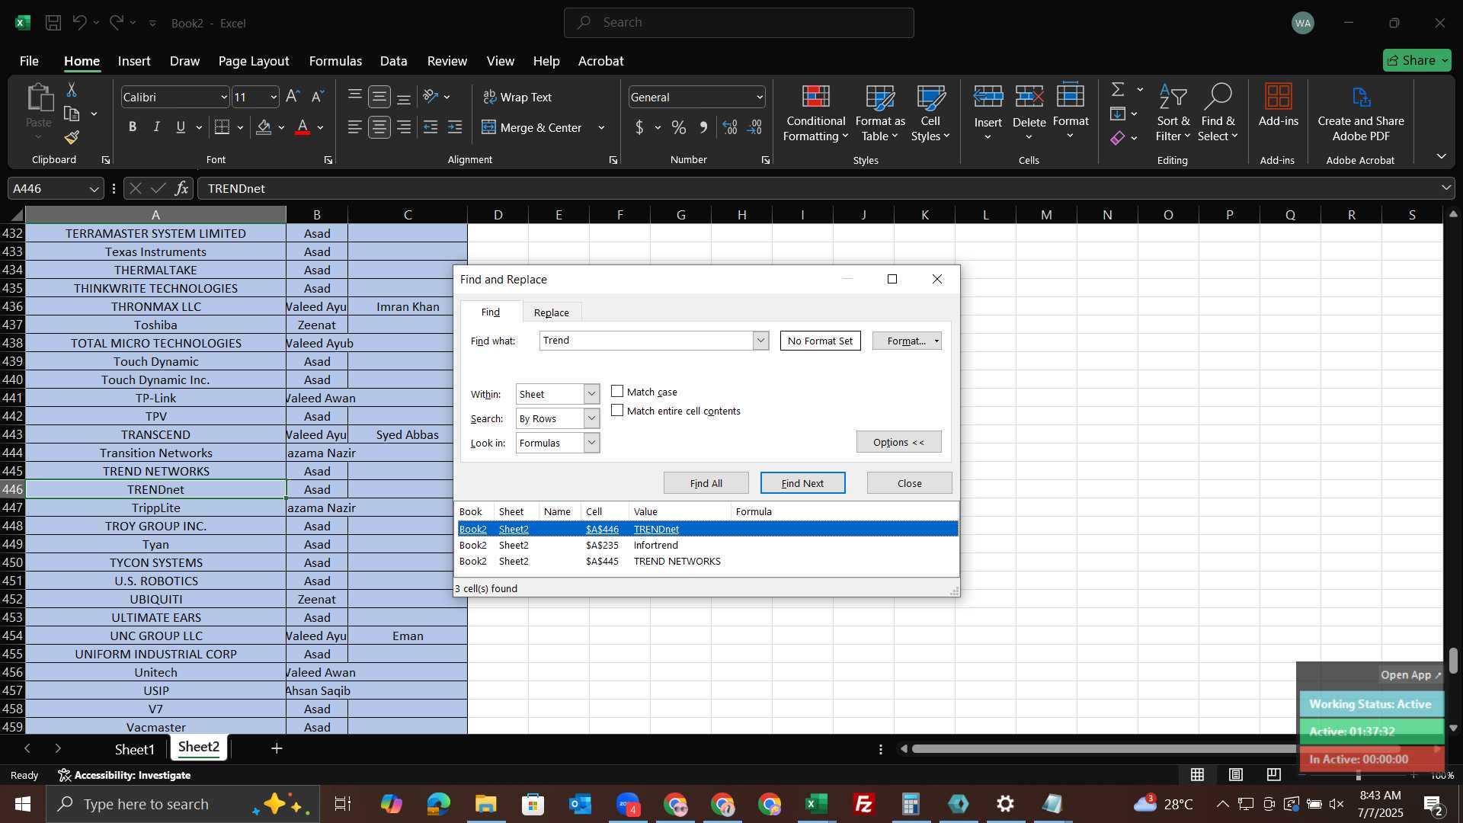This screenshot has height=823, width=1463.
Task: Switch to the Replace tab in dialog
Action: click(551, 312)
